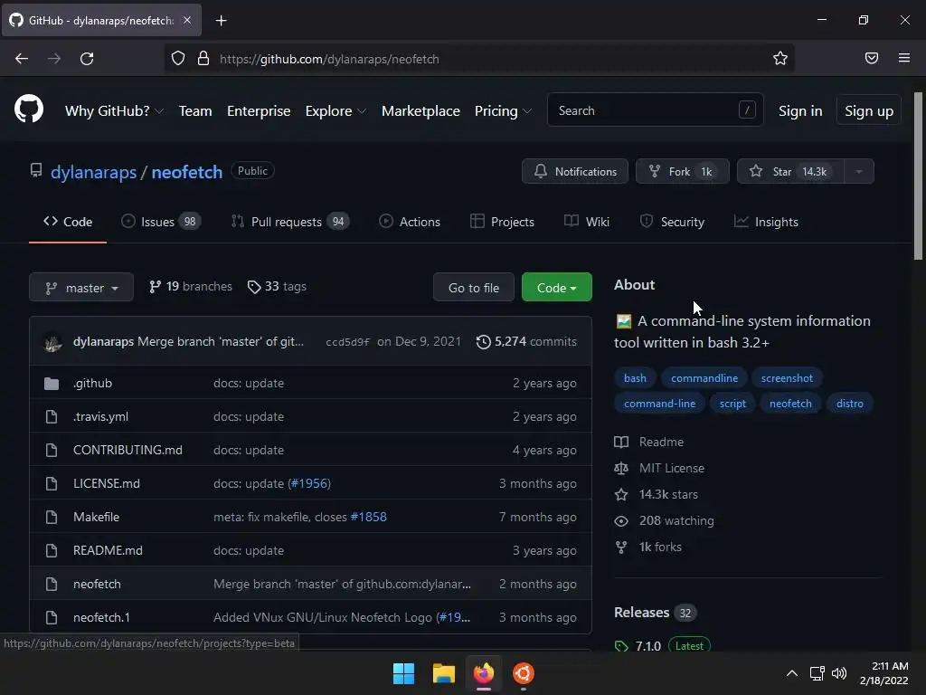Expand the Star lists dropdown arrow
Screen dimensions: 926x695
pyautogui.click(x=859, y=171)
